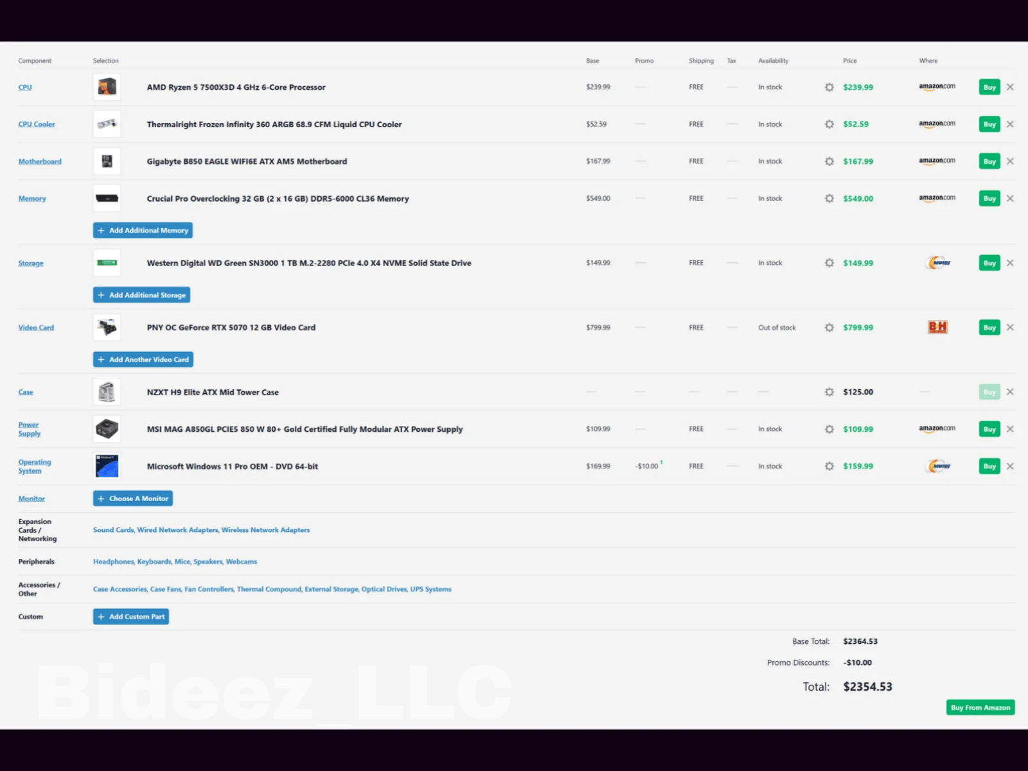
Task: Open price settings gear for Windows 11 row
Action: (x=829, y=466)
